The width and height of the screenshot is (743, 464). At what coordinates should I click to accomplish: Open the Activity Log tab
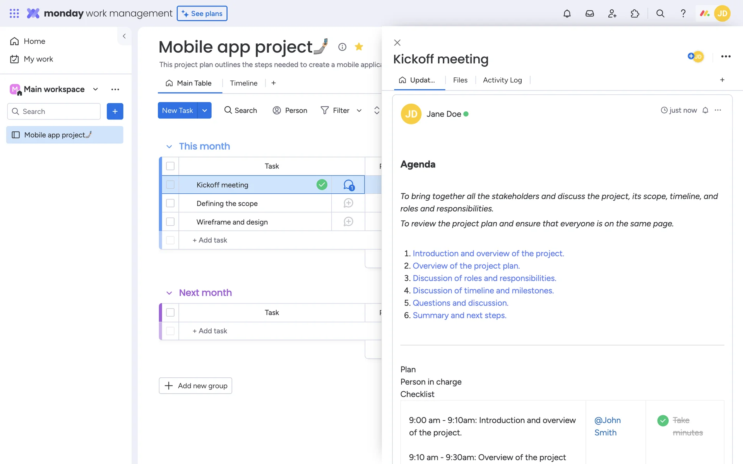(502, 80)
